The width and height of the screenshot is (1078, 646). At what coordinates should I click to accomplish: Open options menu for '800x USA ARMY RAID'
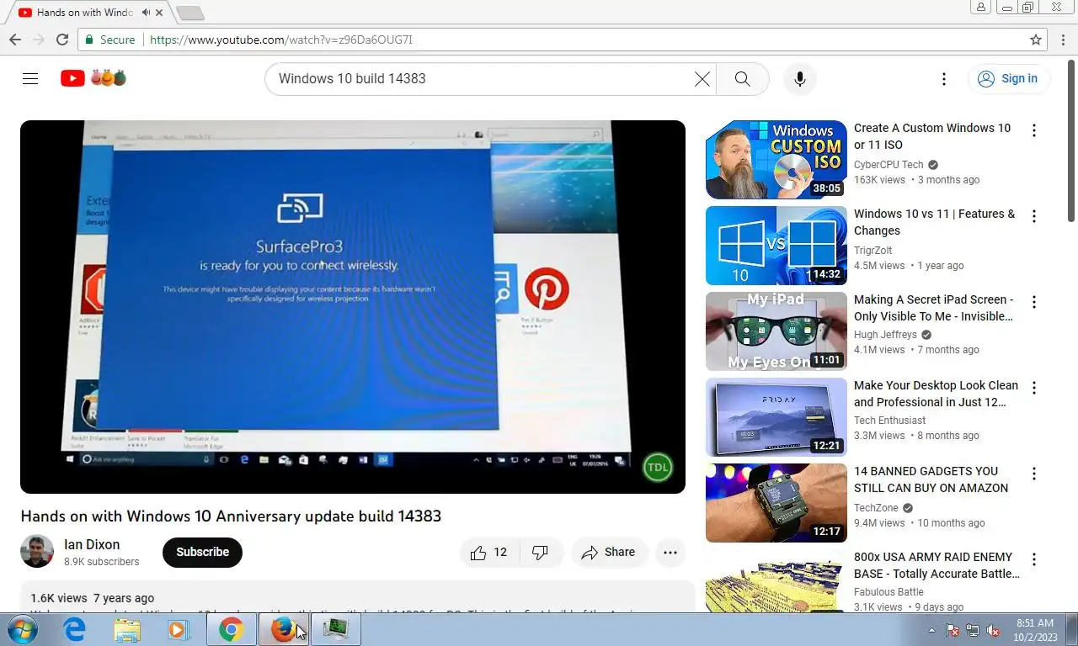(x=1034, y=559)
